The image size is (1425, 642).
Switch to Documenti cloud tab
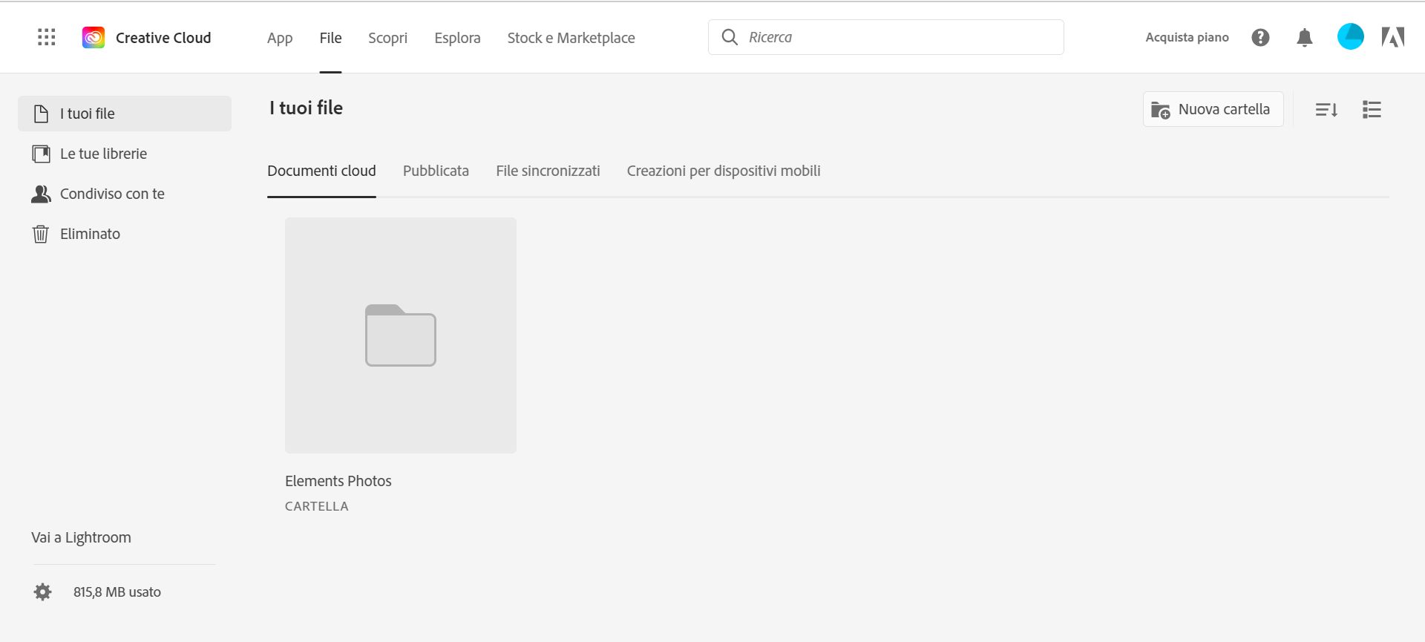pyautogui.click(x=321, y=171)
